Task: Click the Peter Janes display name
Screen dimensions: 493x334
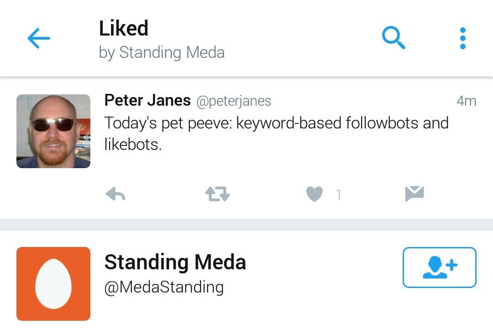Action: [x=147, y=100]
